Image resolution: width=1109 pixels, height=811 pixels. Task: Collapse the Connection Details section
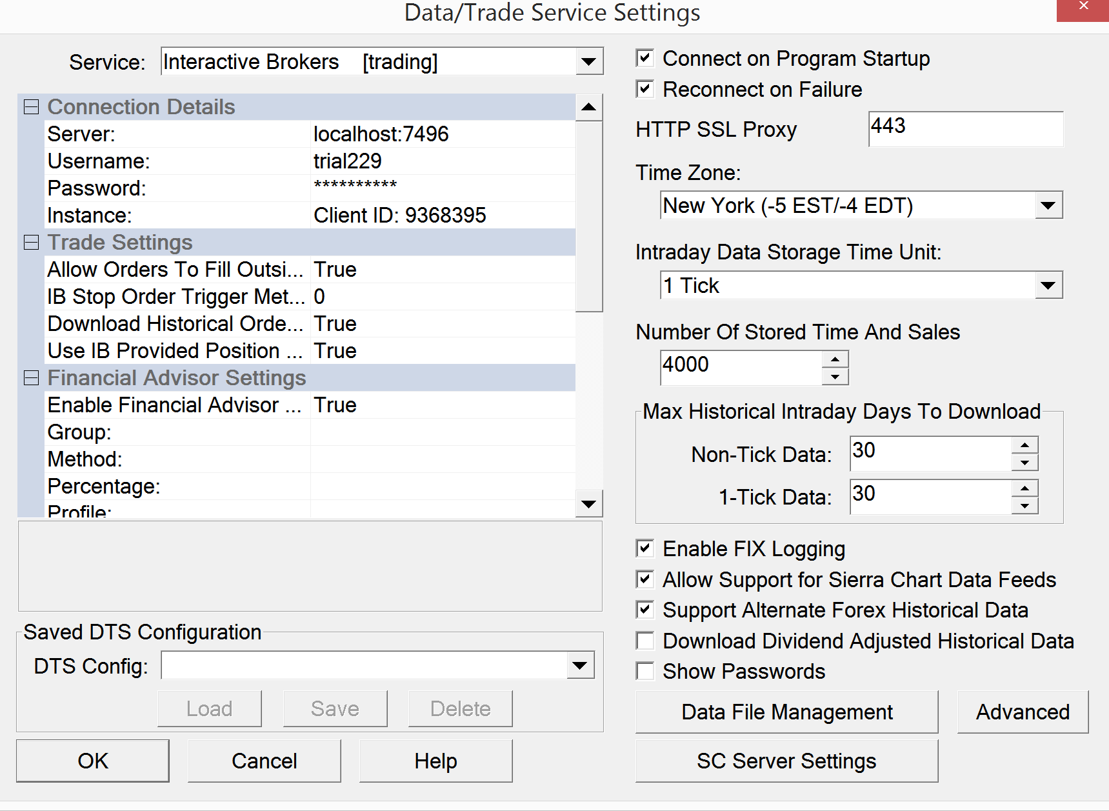(31, 107)
